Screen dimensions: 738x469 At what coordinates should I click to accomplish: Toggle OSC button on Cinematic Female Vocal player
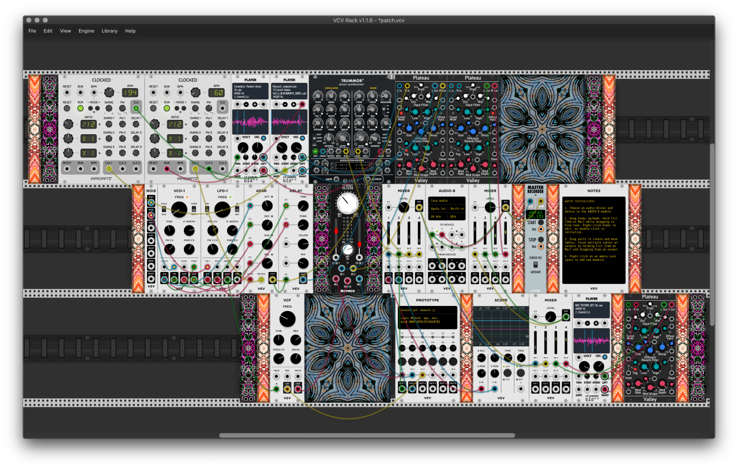click(x=264, y=138)
